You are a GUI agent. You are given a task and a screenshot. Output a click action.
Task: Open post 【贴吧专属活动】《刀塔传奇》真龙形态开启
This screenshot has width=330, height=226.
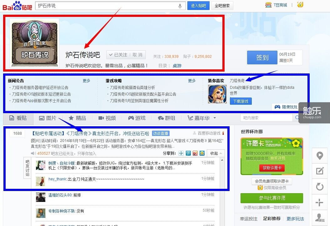pos(90,133)
